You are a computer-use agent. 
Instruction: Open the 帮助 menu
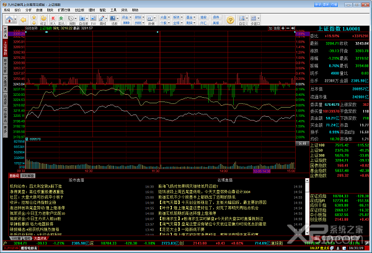coord(135,10)
